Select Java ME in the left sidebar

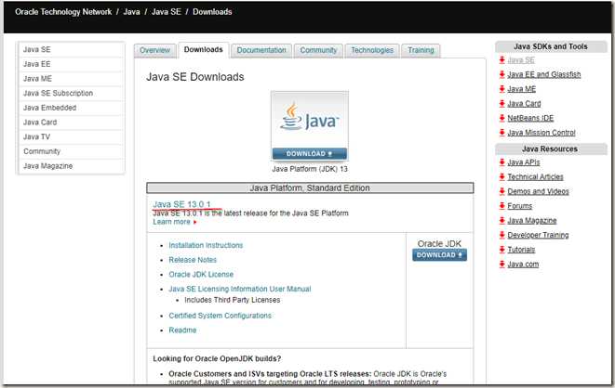pos(72,79)
